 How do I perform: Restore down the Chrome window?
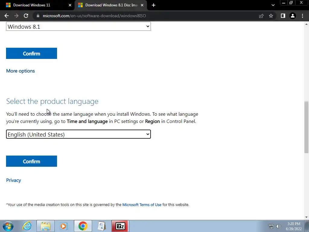pos(291,3)
